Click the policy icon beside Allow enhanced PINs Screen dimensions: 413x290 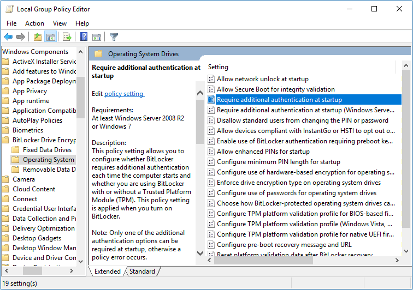point(211,152)
